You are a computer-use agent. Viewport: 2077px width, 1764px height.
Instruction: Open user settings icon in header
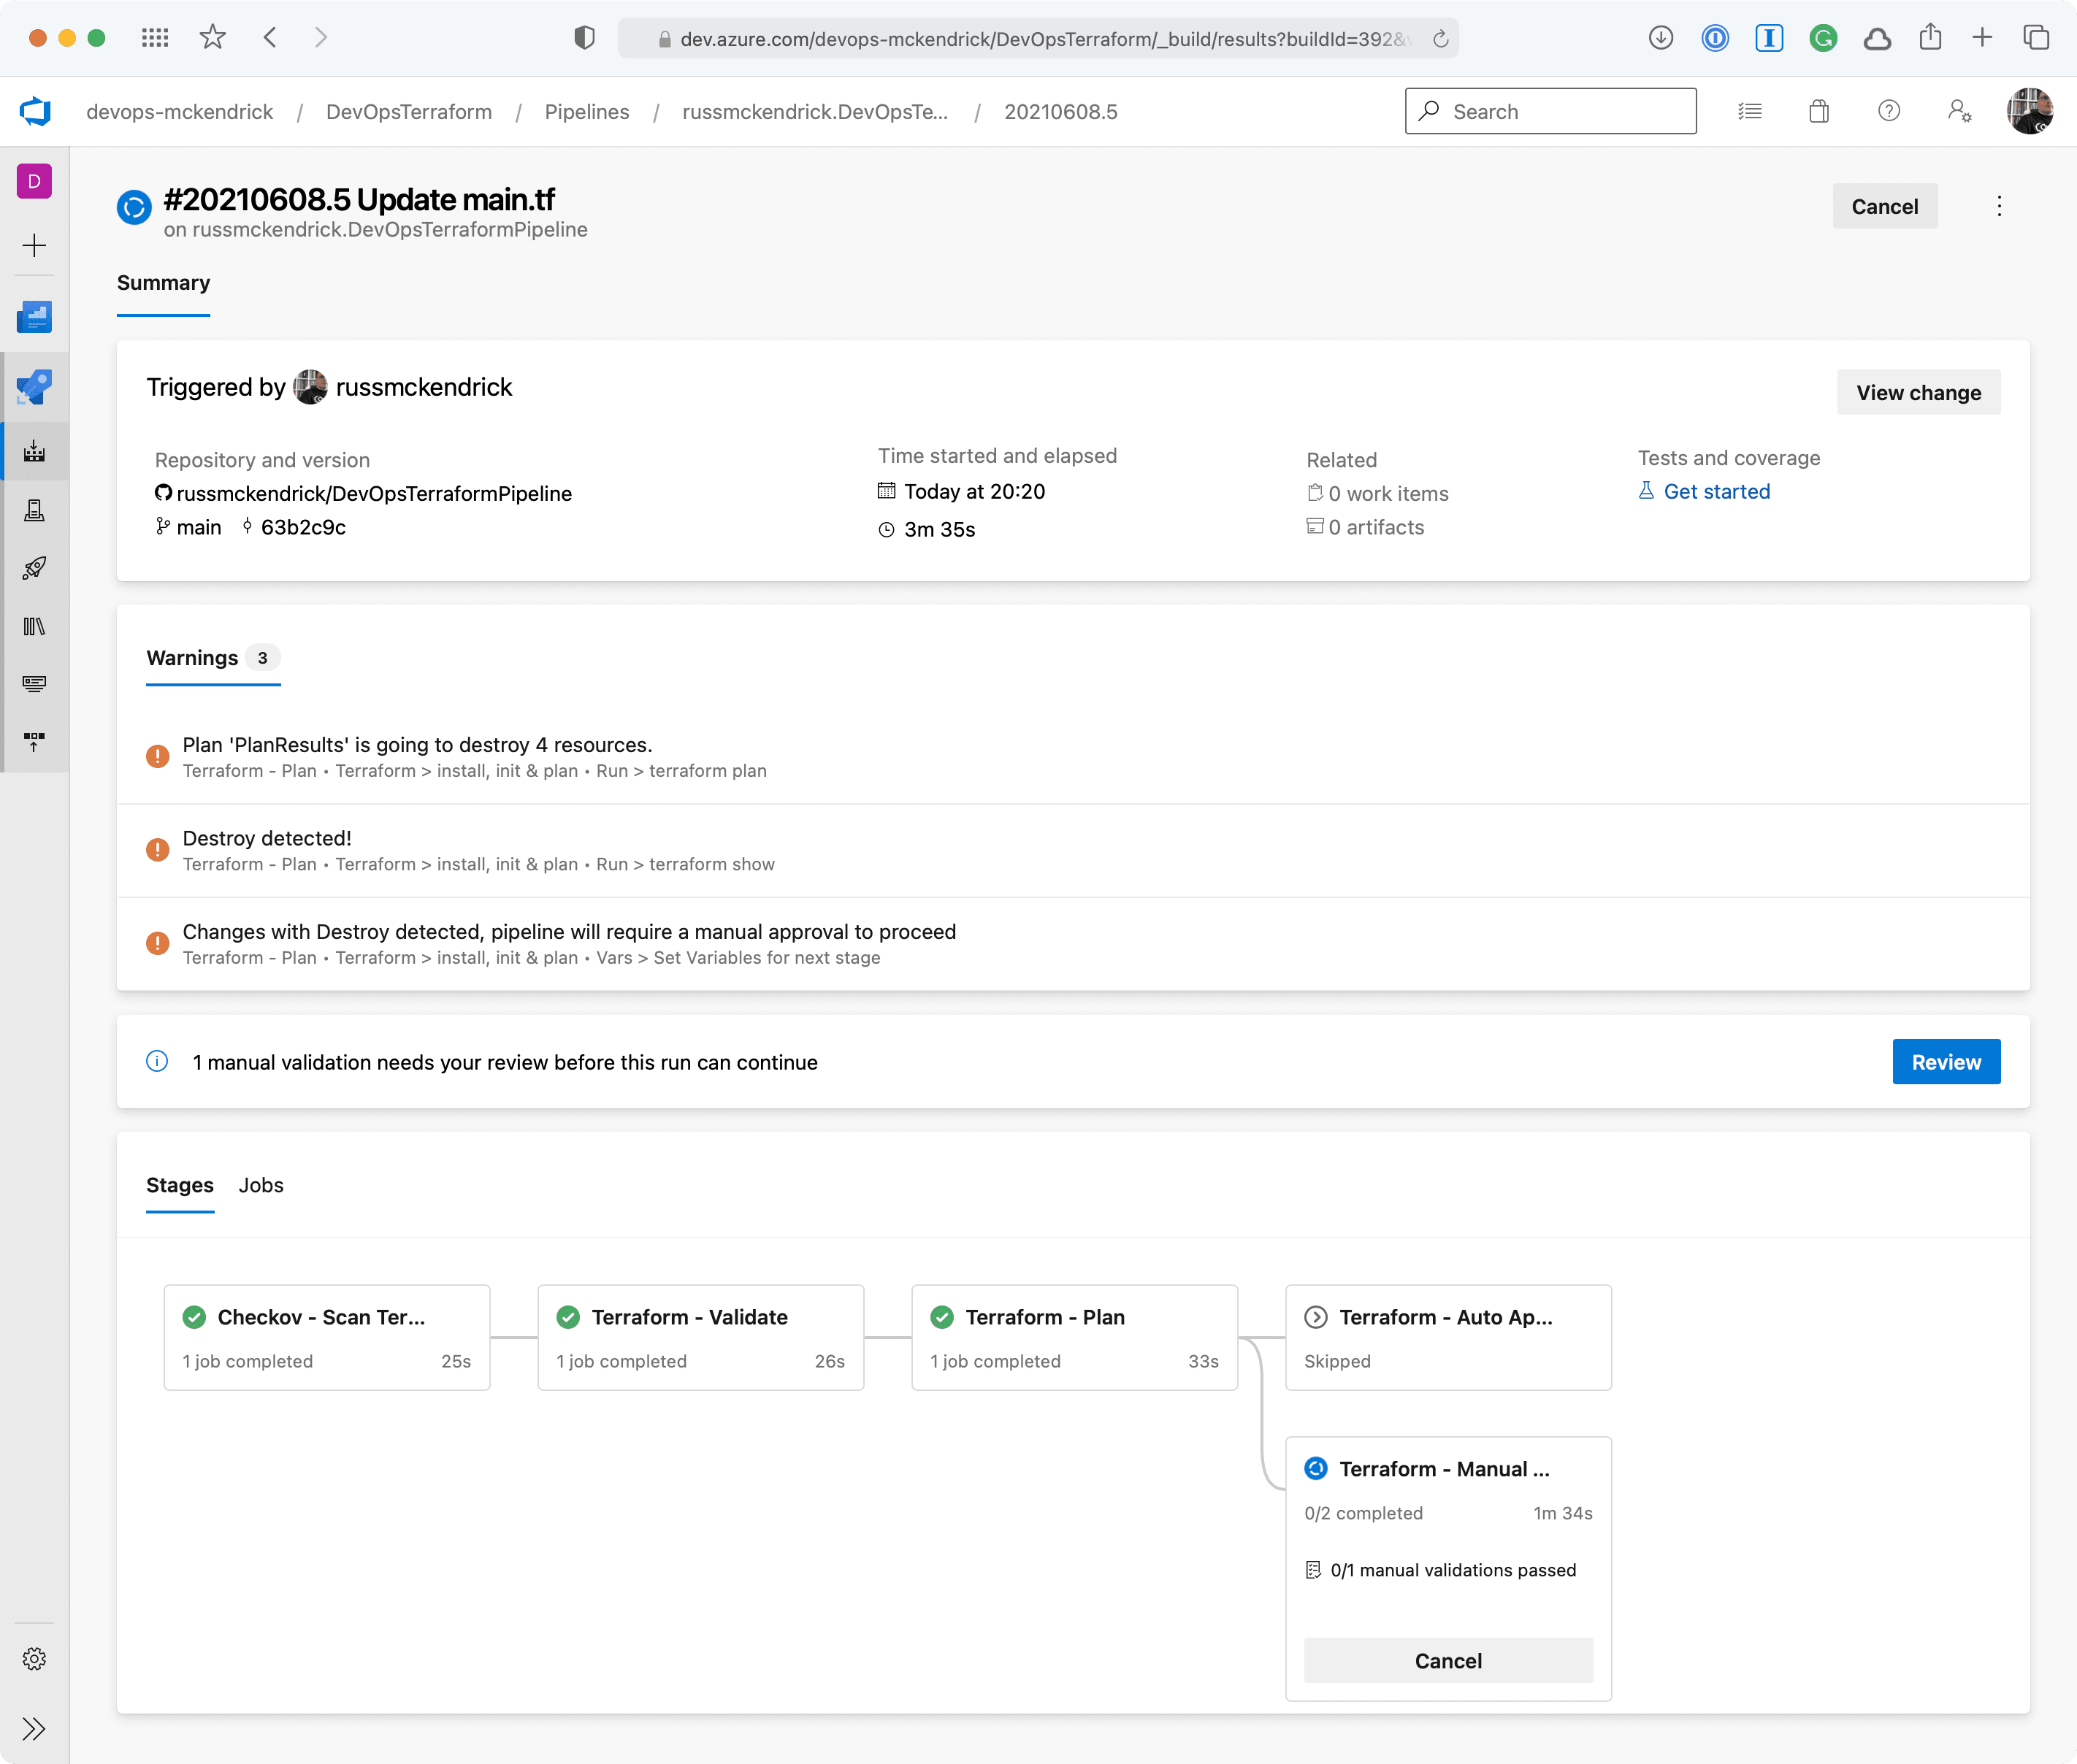point(1958,111)
